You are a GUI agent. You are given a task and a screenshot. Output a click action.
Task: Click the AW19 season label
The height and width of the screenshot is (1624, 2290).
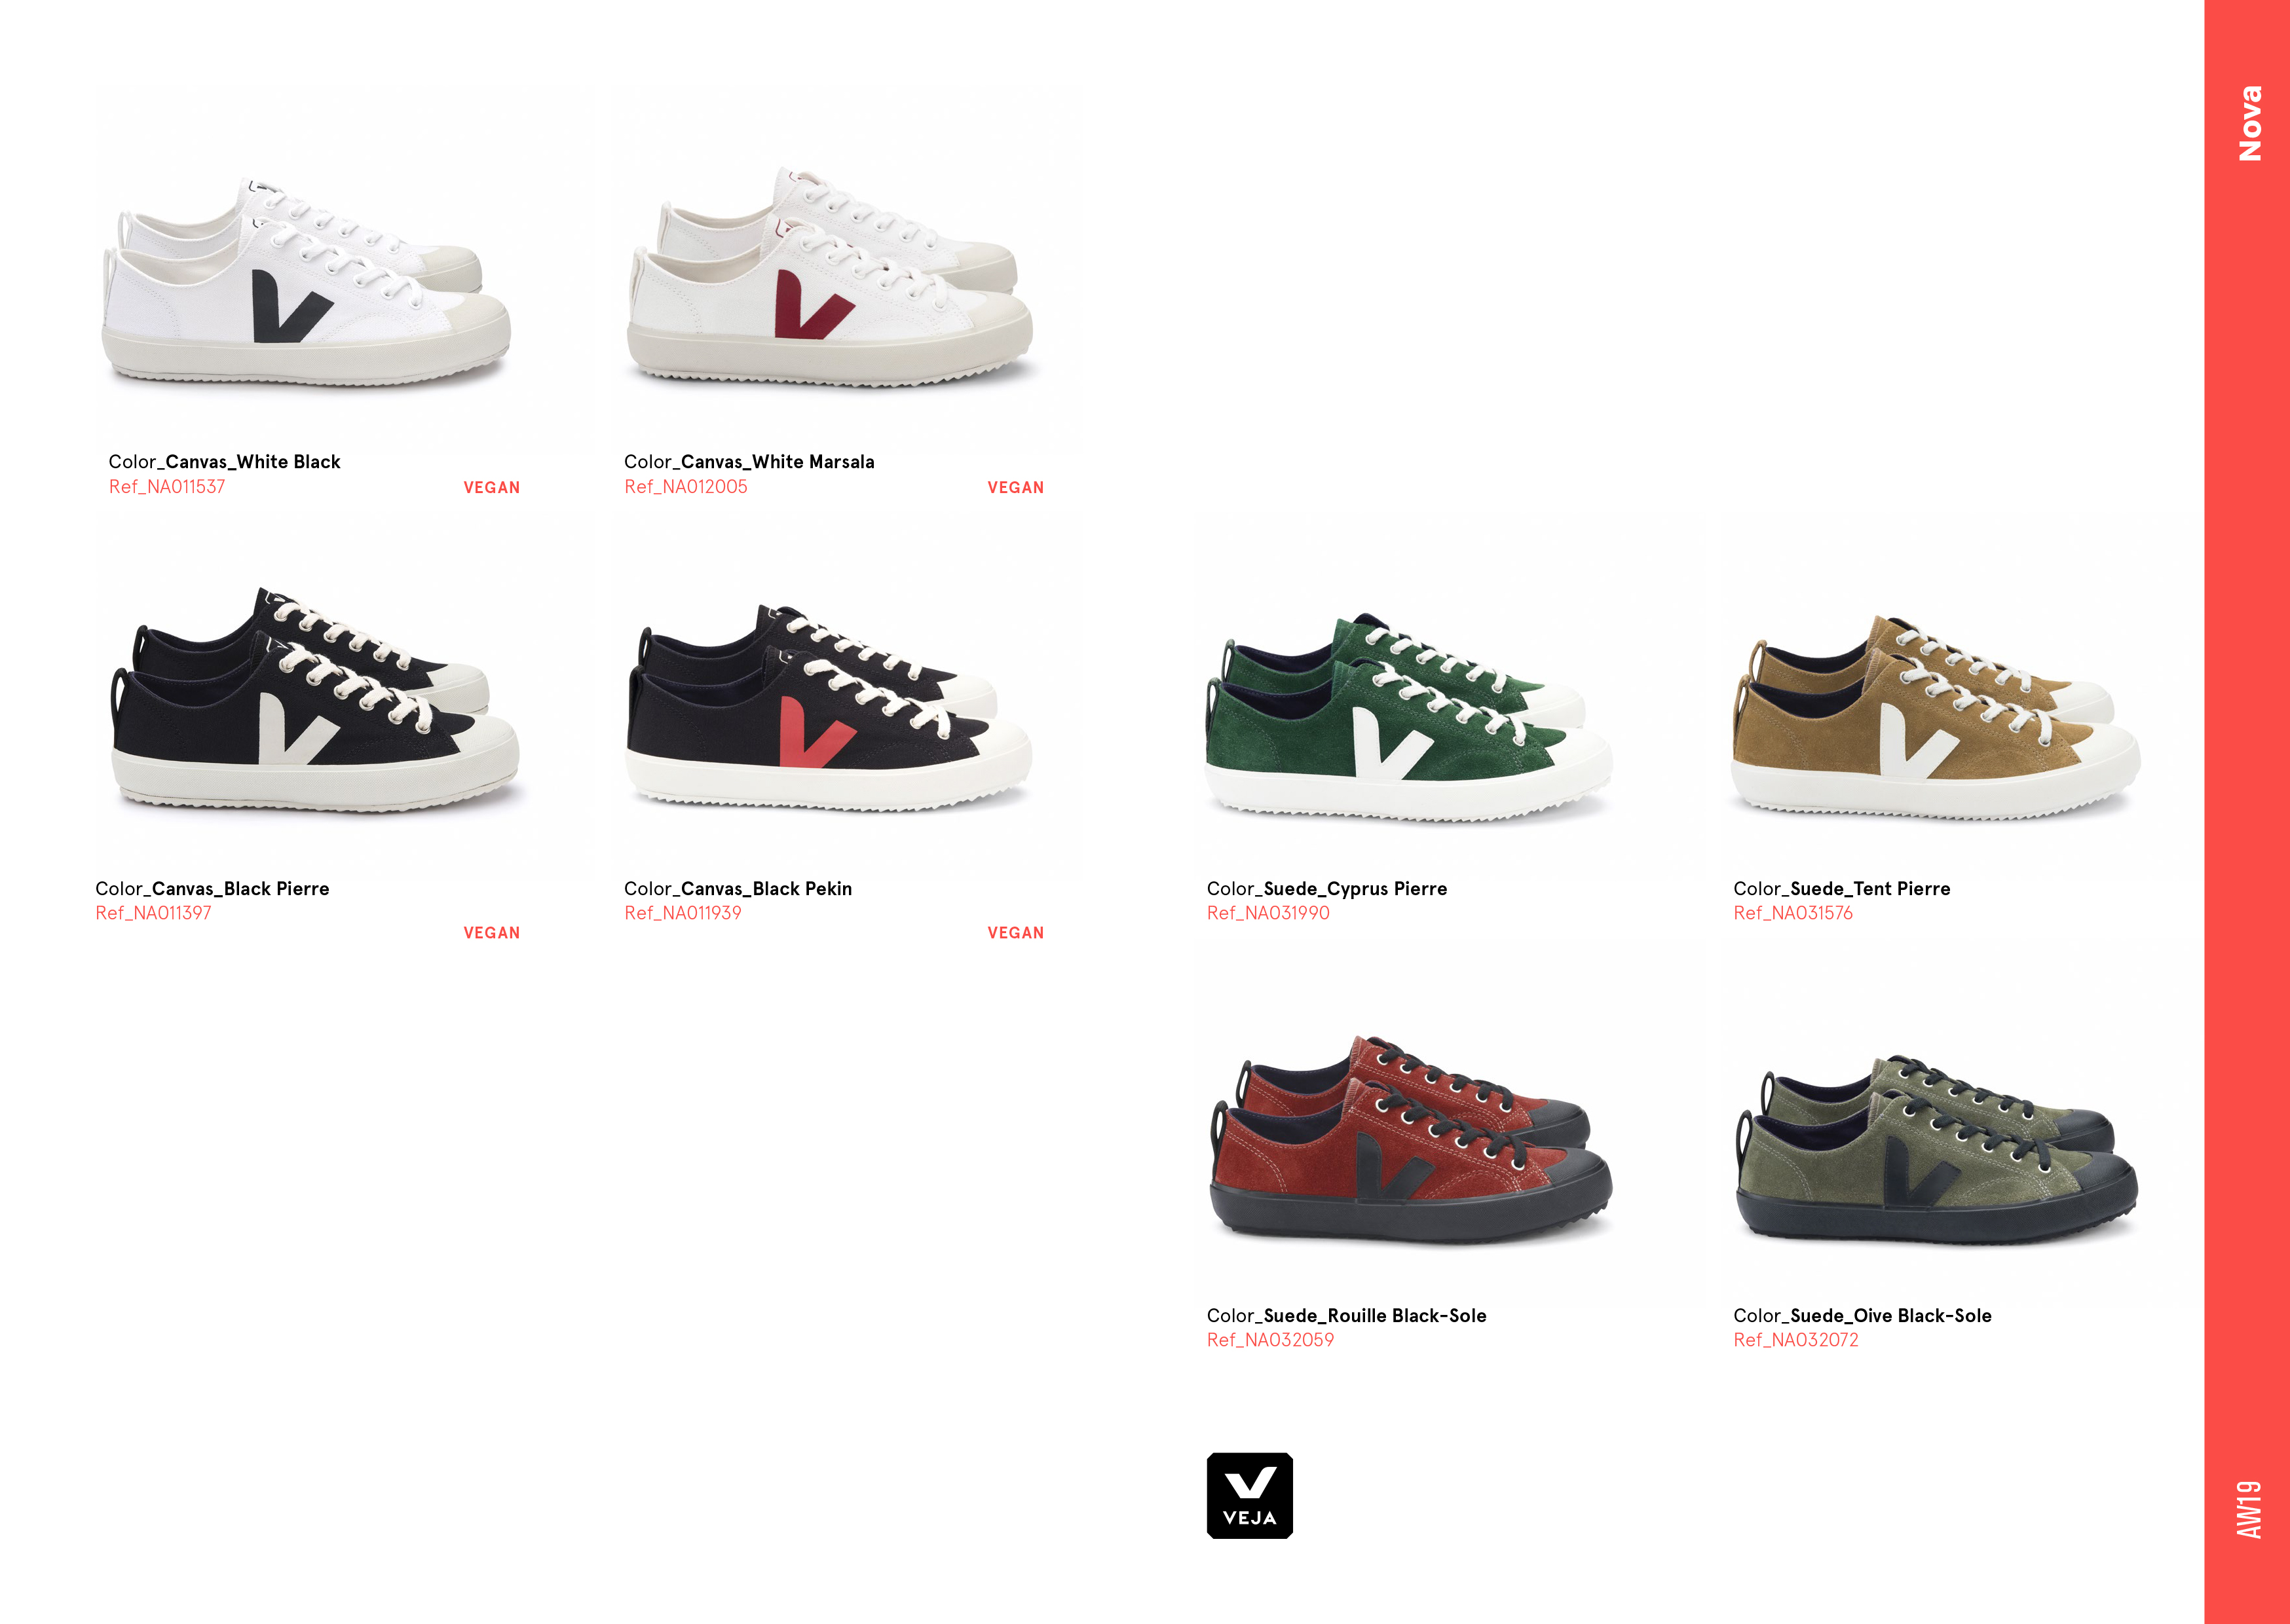click(2249, 1509)
